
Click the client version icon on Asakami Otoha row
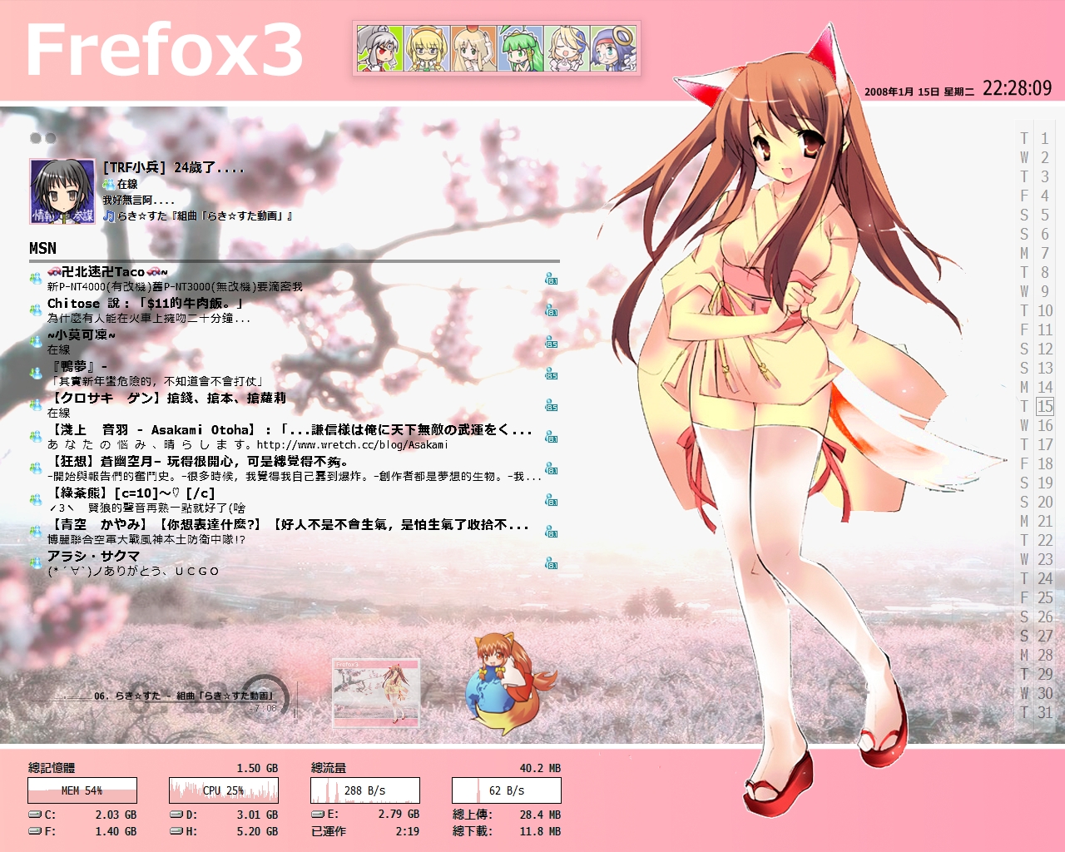(551, 437)
